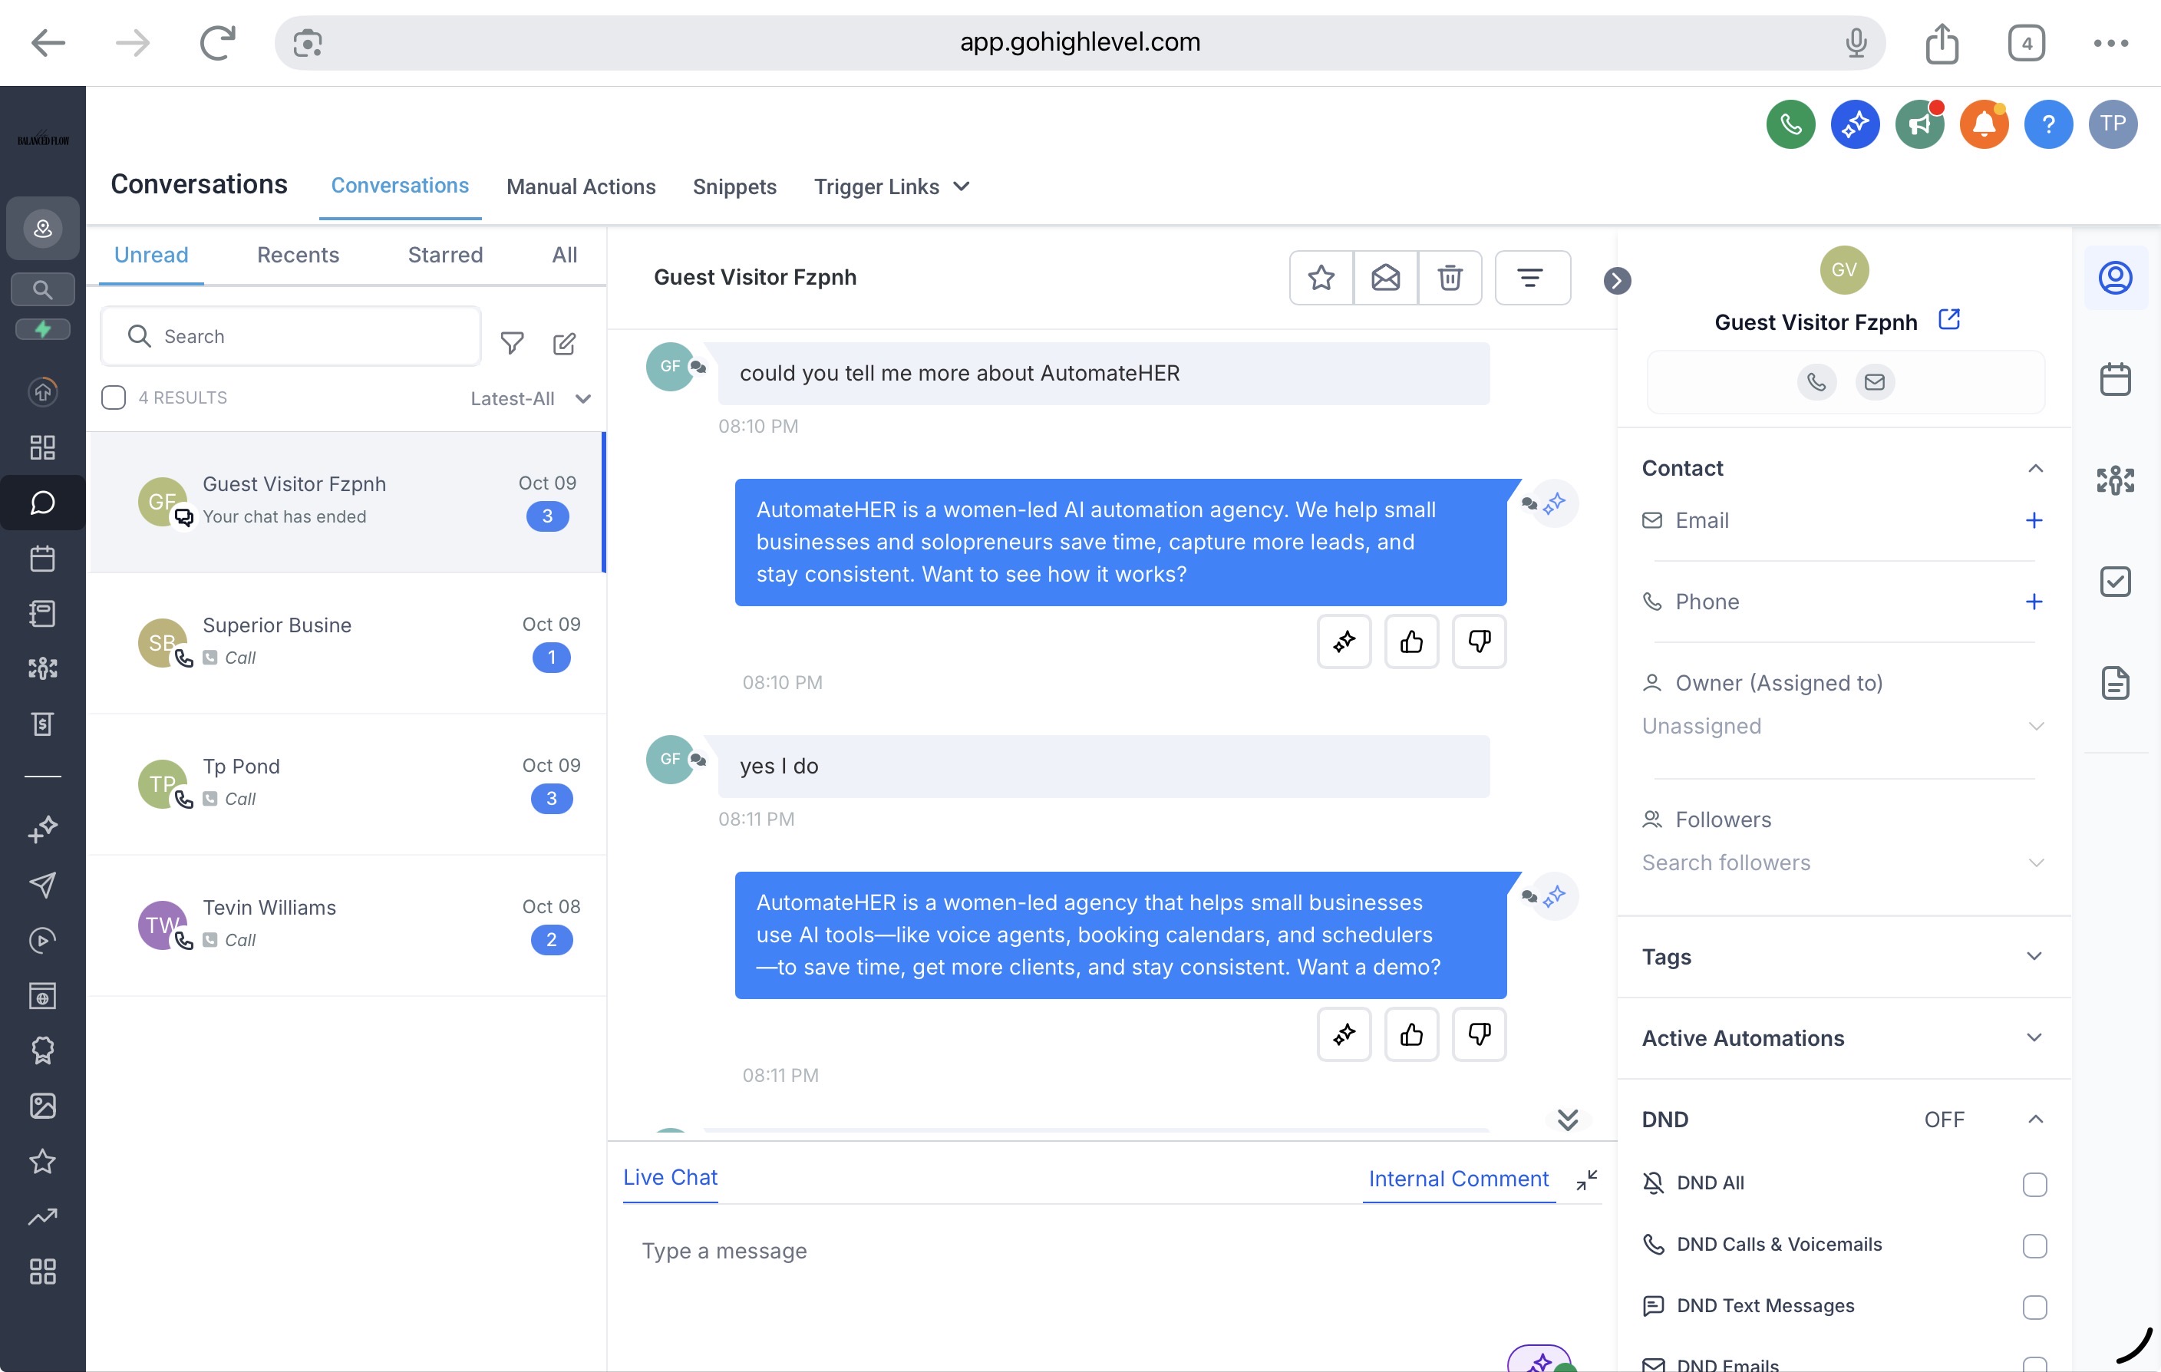Tick the select-all results checkbox
This screenshot has width=2161, height=1372.
(x=114, y=397)
